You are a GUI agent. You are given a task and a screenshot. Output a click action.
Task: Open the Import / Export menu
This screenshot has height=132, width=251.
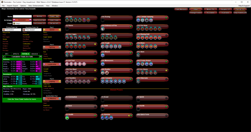click(13, 6)
